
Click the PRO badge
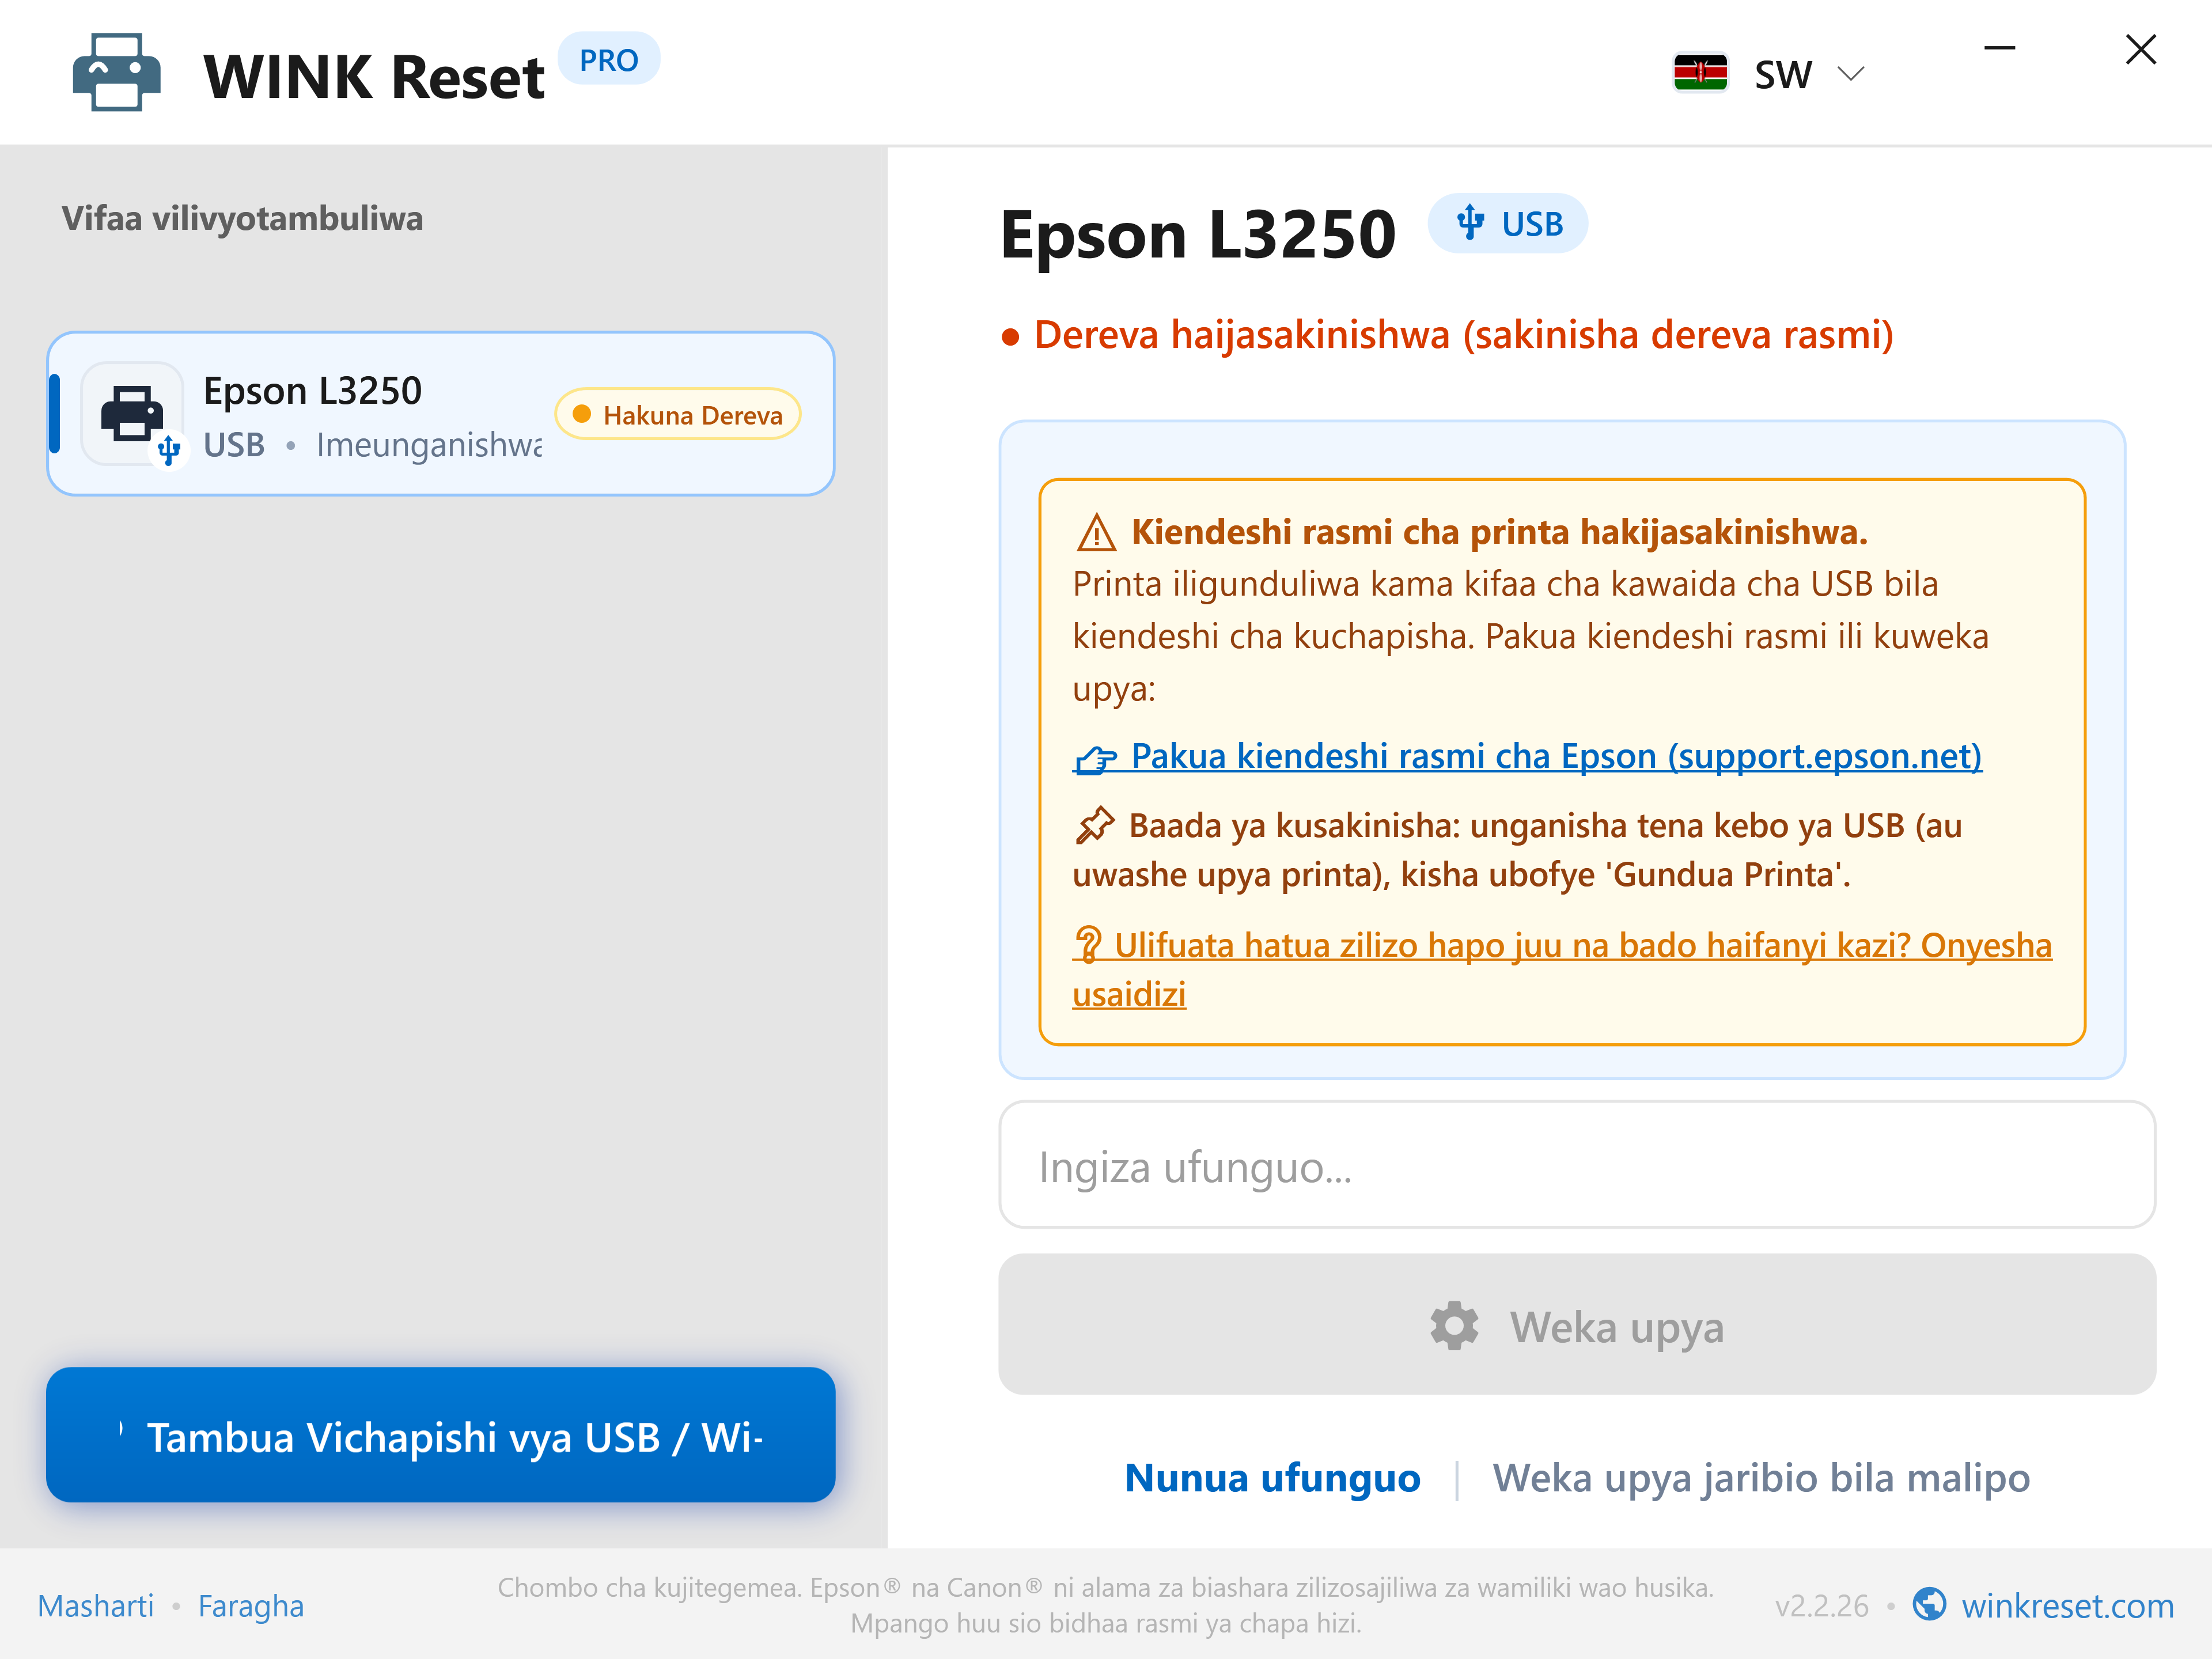click(608, 60)
